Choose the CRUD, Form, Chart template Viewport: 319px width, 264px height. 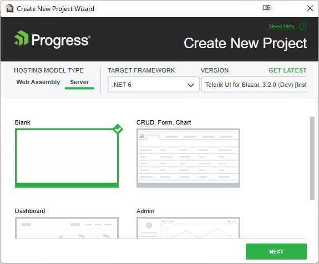[x=188, y=158]
